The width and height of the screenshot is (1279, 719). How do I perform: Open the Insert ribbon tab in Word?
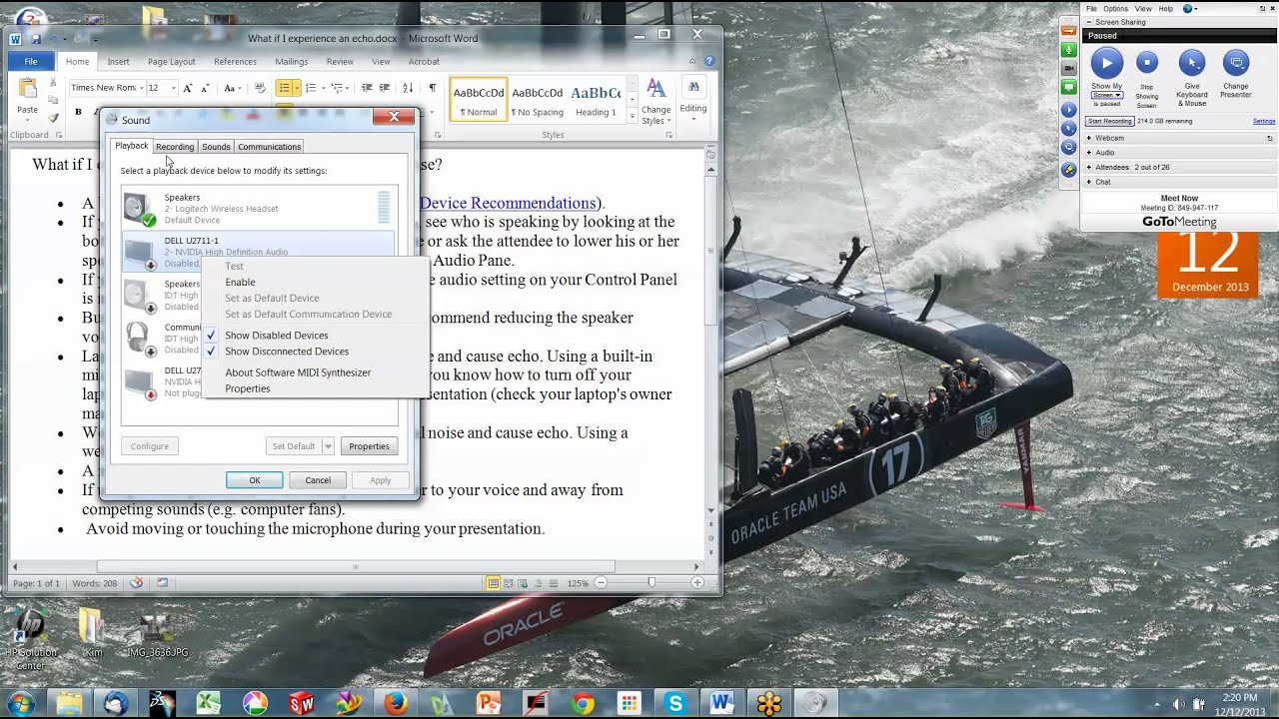click(x=118, y=62)
